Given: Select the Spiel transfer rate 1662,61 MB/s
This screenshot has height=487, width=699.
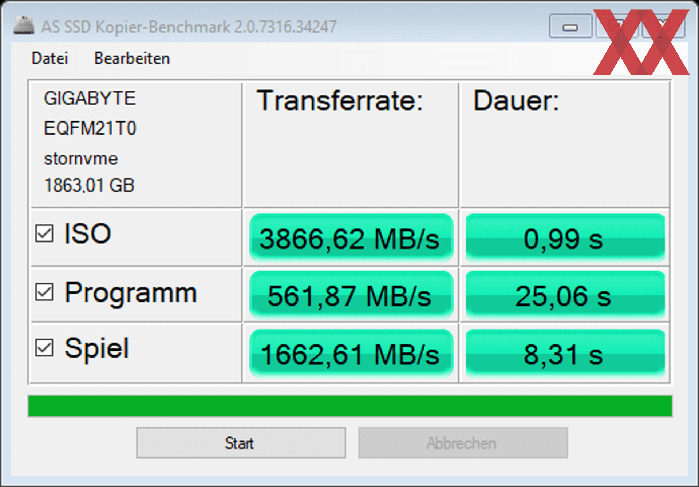Looking at the screenshot, I should coord(351,353).
